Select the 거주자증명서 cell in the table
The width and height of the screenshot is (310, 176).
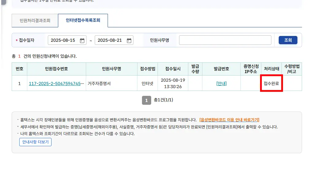point(99,84)
